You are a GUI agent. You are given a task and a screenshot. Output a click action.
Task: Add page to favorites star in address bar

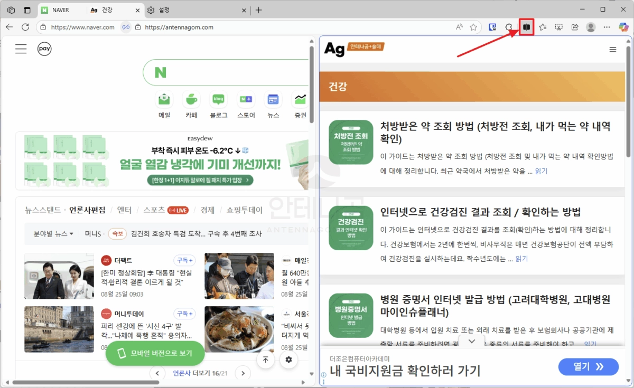pos(473,27)
